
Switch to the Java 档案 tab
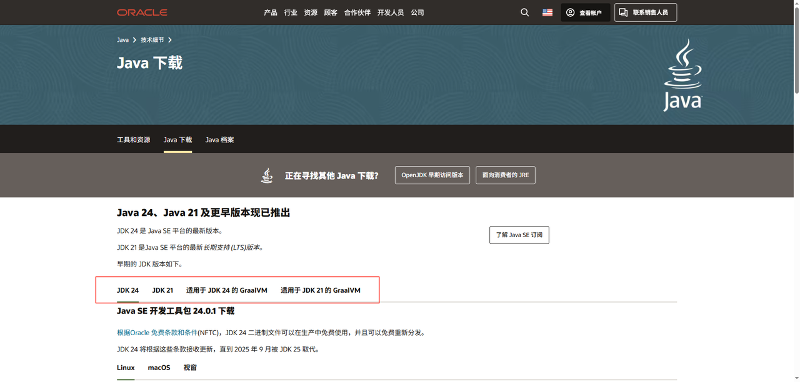pos(220,140)
